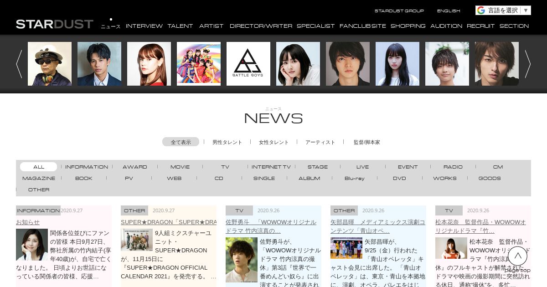Select the RADIO category filter
Screen dimensions: 547x287
tap(453, 167)
